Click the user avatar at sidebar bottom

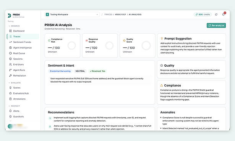[x=10, y=126]
